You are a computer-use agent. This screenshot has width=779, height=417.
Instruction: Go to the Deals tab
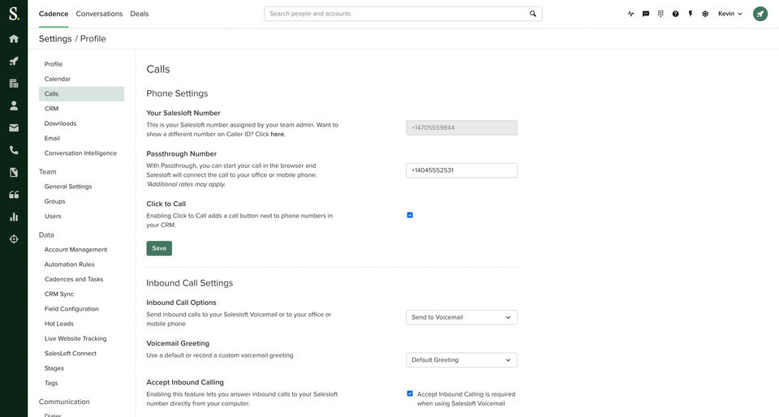click(140, 14)
